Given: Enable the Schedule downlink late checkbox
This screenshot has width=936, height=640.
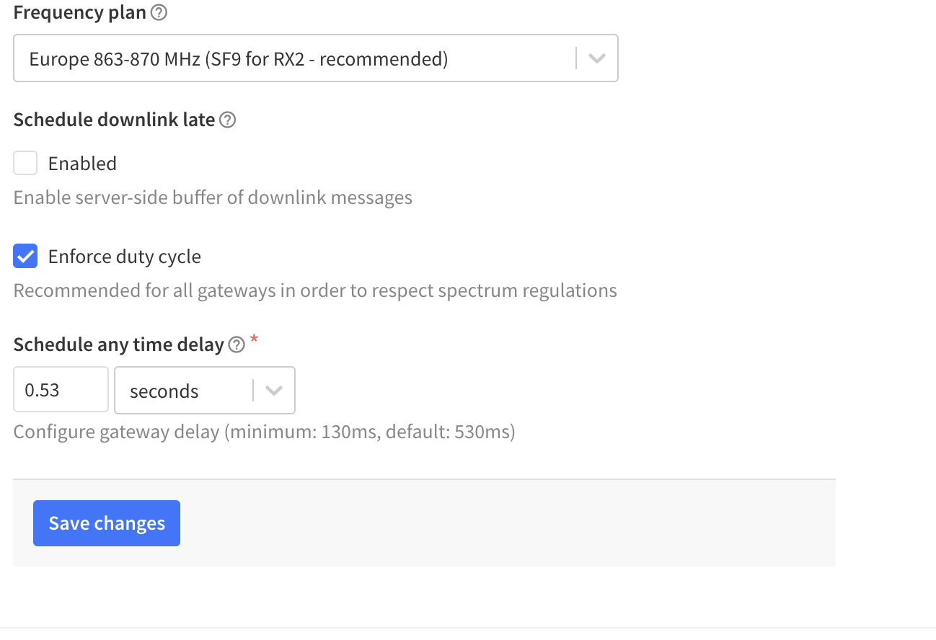Looking at the screenshot, I should (25, 164).
